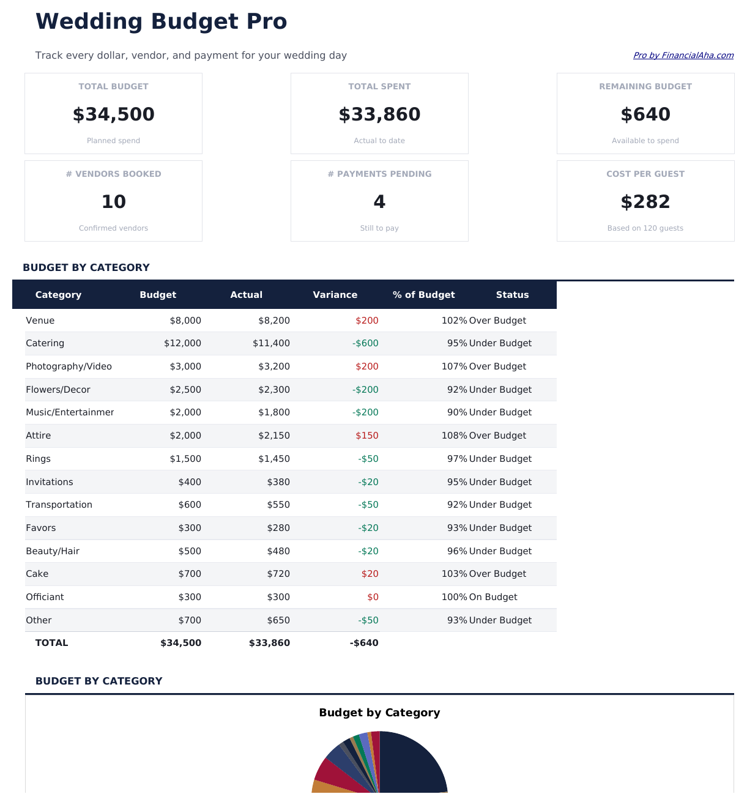Viewport: 747px width, 805px height.
Task: Select the Total Spent summary card
Action: (379, 113)
